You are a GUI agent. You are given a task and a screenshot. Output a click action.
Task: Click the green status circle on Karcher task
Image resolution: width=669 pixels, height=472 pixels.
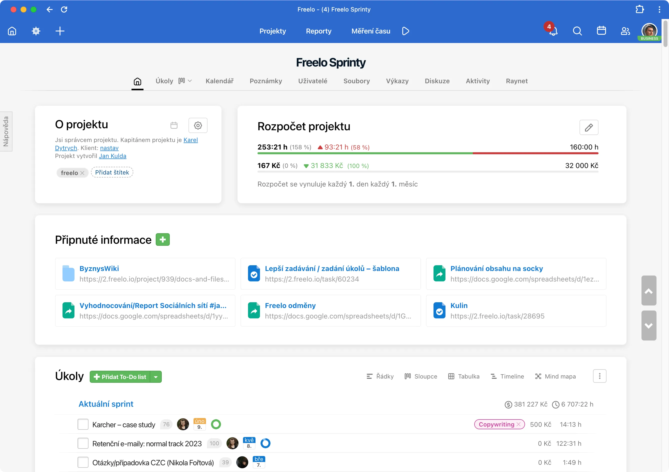[216, 424]
